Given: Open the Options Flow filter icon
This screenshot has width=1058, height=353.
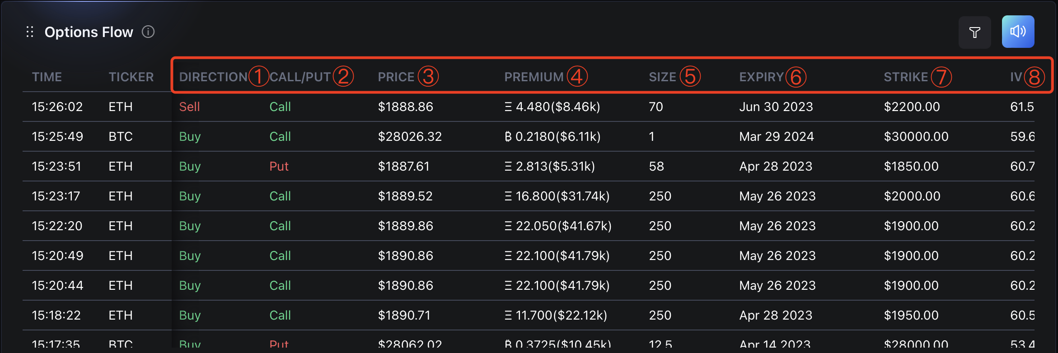Looking at the screenshot, I should click(974, 33).
